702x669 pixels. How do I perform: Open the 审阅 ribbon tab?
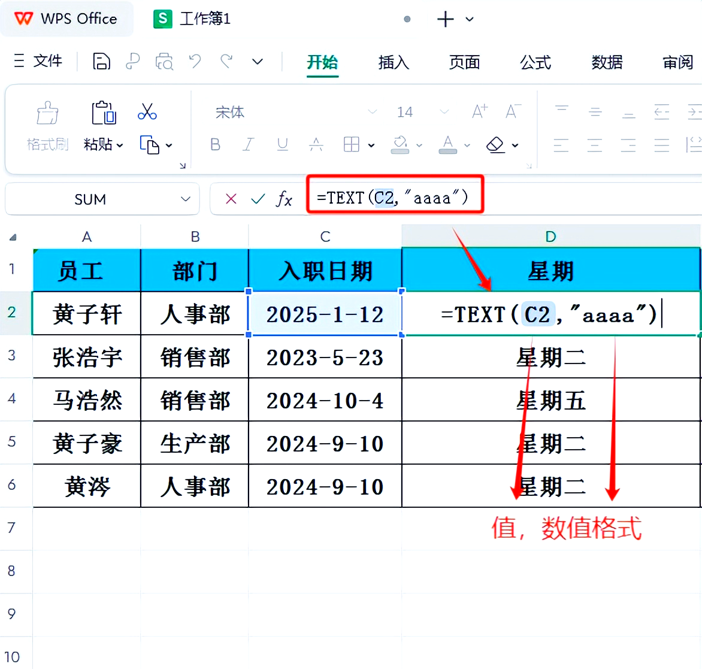(678, 62)
